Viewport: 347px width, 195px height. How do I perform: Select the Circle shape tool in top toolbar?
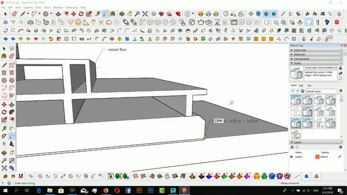(46, 14)
